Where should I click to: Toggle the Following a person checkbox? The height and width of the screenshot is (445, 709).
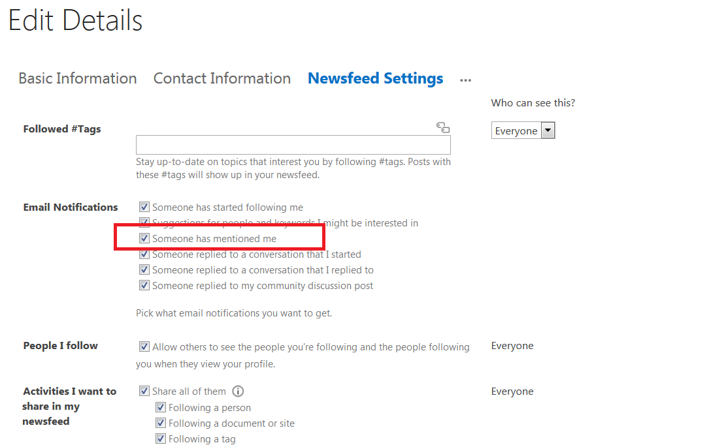(x=160, y=407)
